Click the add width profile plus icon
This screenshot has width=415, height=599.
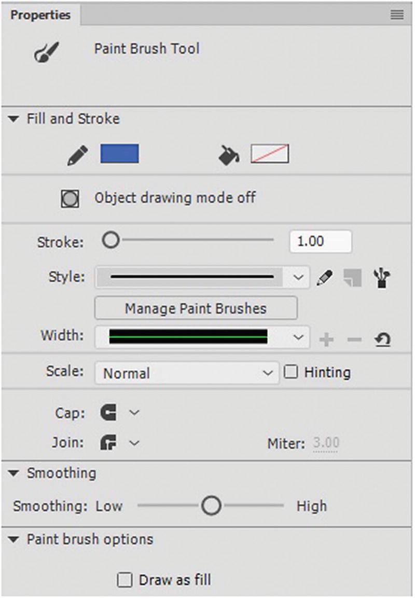(326, 340)
